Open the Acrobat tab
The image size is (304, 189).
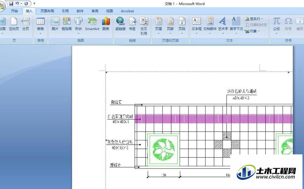(x=127, y=11)
